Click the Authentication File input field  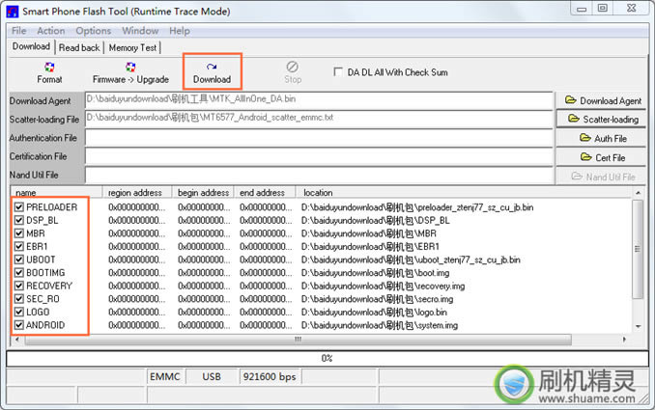point(318,138)
